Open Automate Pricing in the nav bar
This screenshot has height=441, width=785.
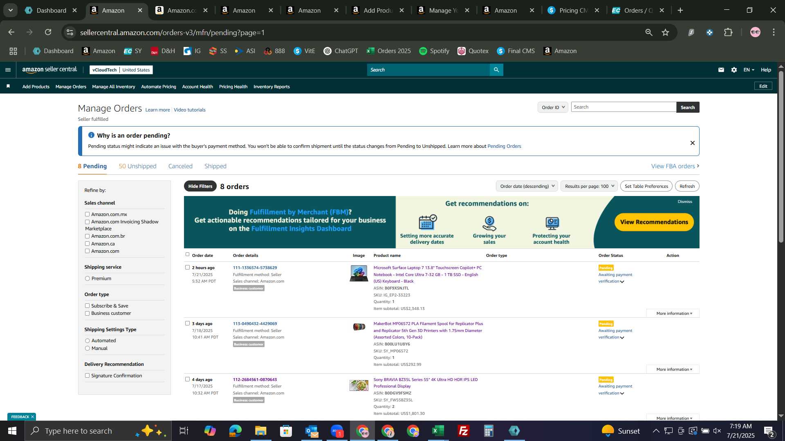159,87
